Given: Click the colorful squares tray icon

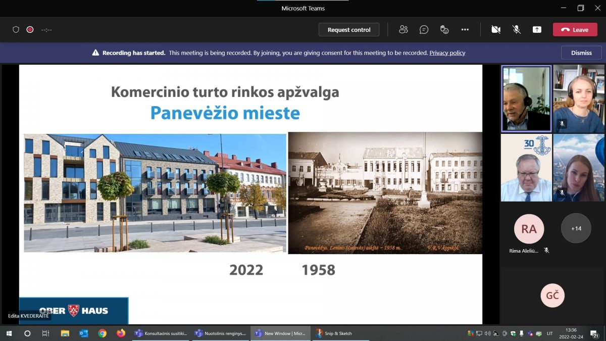Looking at the screenshot, I should (470, 333).
